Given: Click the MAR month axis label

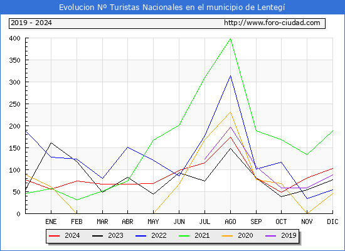Looking at the screenshot, I should point(102,222).
